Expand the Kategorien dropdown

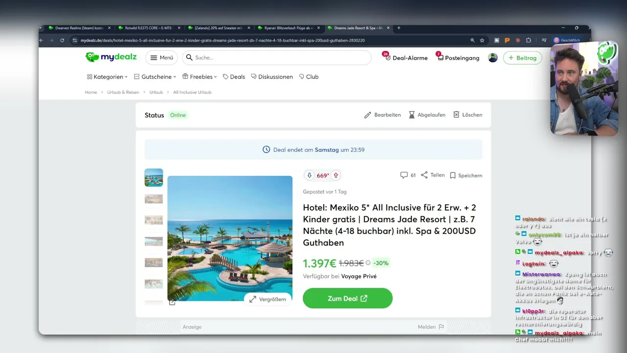[x=107, y=77]
